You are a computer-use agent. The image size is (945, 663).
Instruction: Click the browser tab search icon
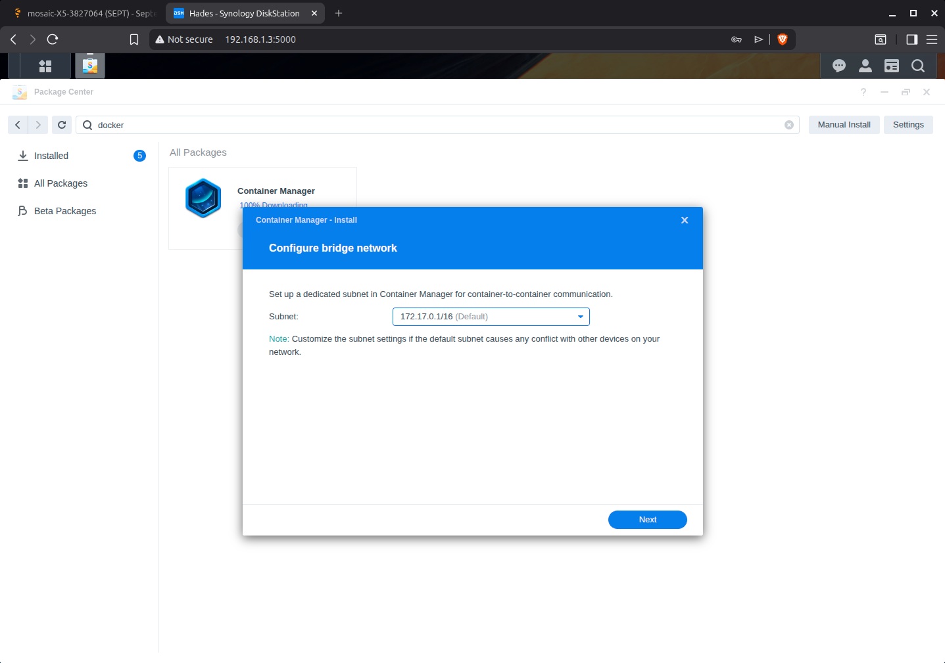click(x=881, y=39)
